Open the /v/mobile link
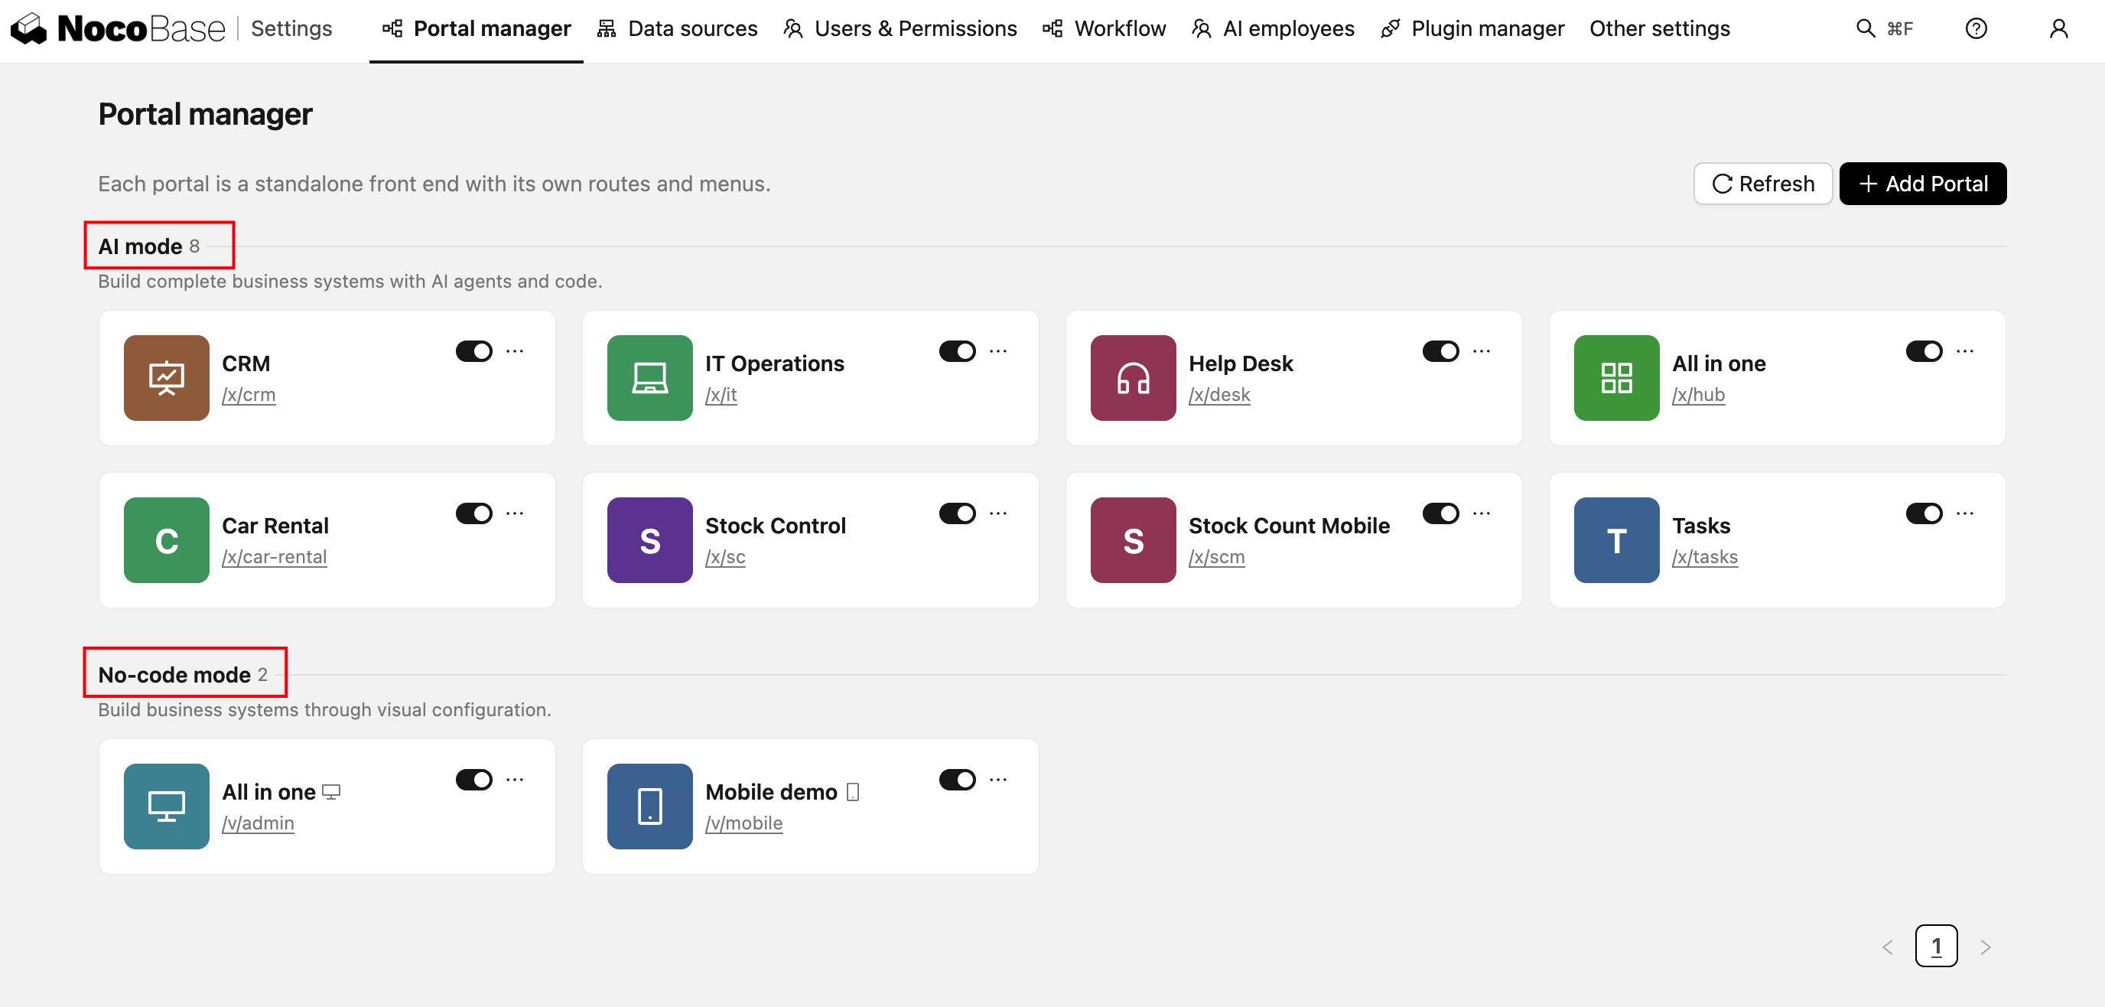 tap(743, 823)
